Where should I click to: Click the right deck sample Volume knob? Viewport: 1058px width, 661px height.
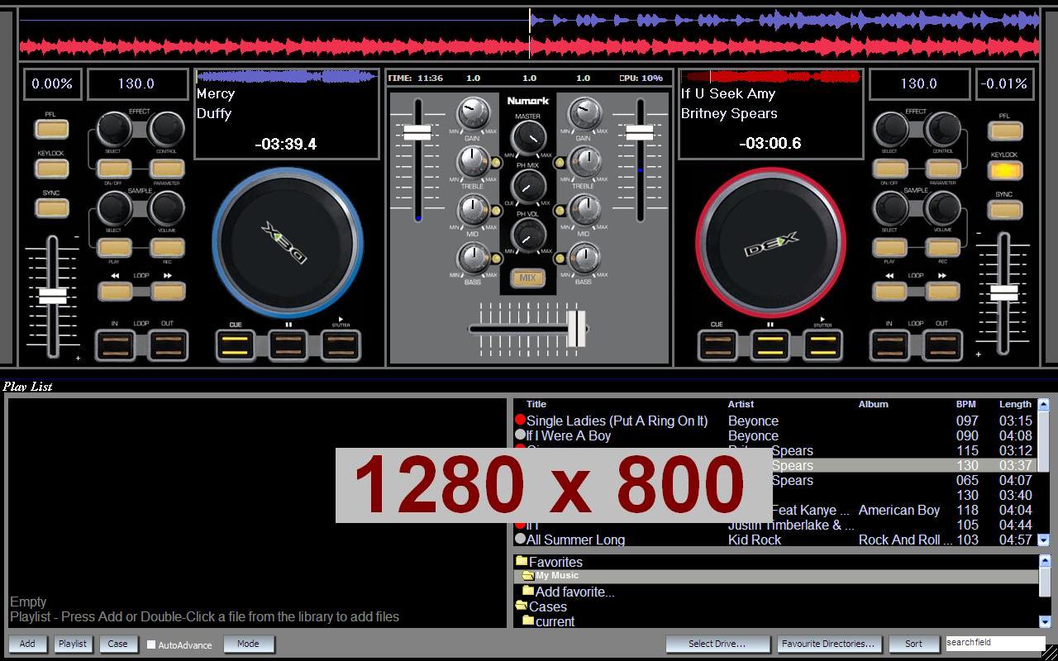[x=943, y=209]
